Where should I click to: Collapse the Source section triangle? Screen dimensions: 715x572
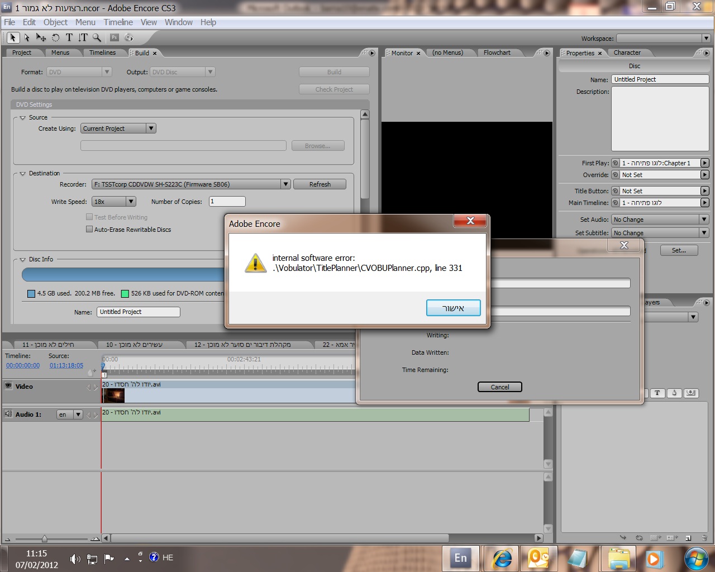pos(23,118)
